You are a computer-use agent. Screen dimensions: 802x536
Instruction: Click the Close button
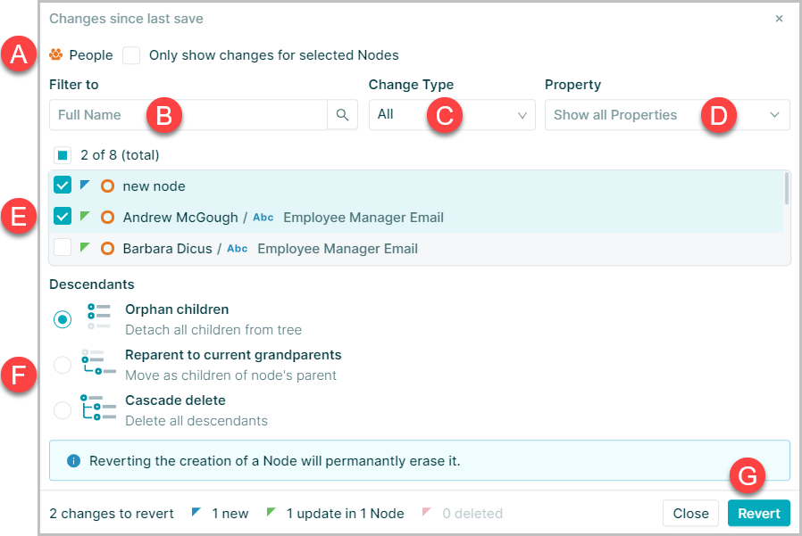coord(691,513)
